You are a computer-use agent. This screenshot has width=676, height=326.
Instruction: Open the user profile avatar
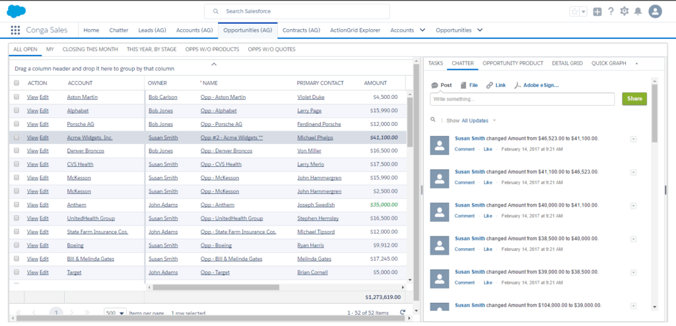point(655,12)
